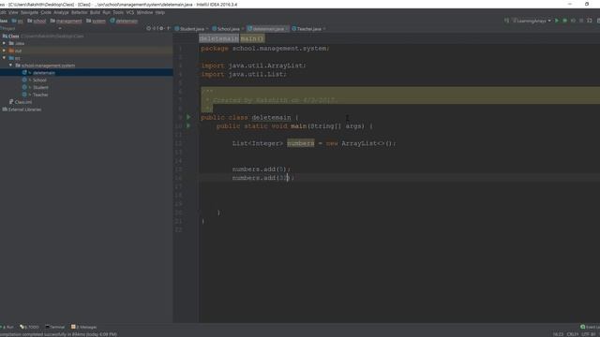Click the src breadcrumb in the navigation bar
The image size is (600, 337).
17,21
